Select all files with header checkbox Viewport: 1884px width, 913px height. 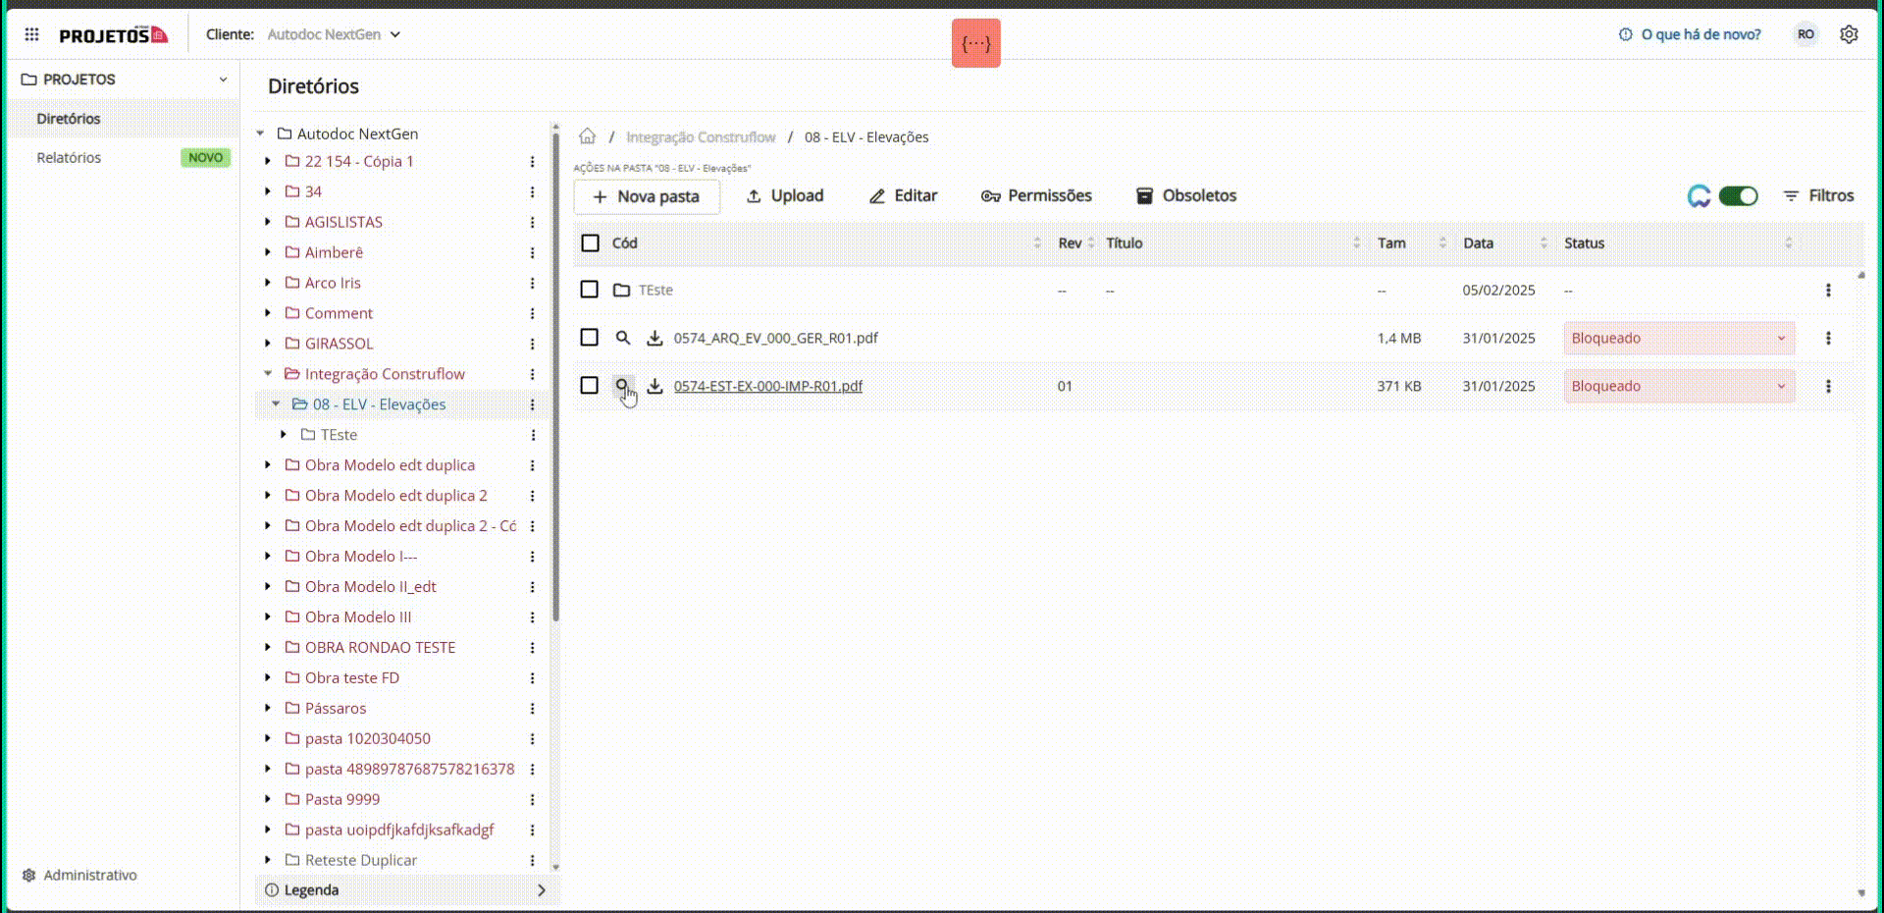(590, 243)
